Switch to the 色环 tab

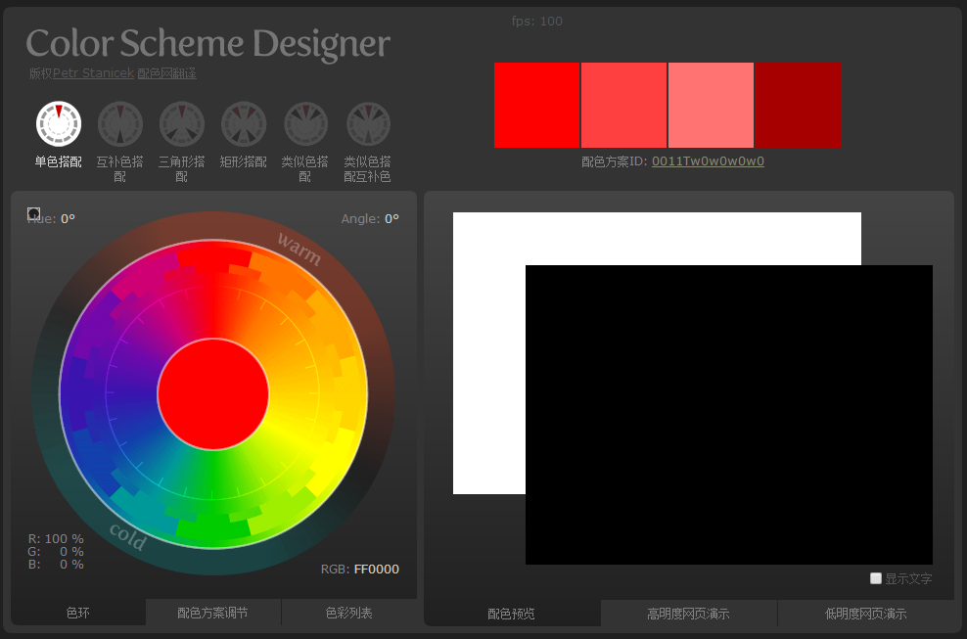[78, 613]
